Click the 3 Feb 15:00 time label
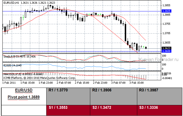 coord(136,83)
